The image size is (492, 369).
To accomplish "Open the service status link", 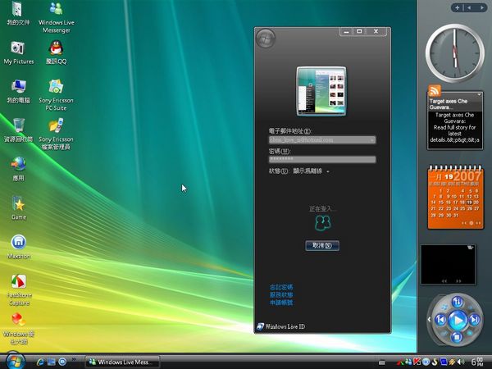I will click(x=281, y=295).
